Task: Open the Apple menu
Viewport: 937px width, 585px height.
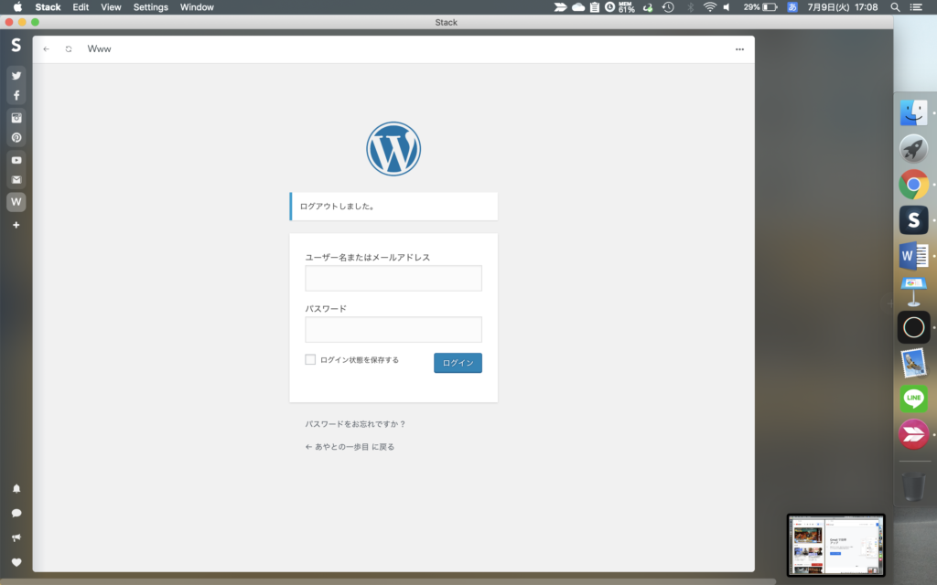Action: 17,7
